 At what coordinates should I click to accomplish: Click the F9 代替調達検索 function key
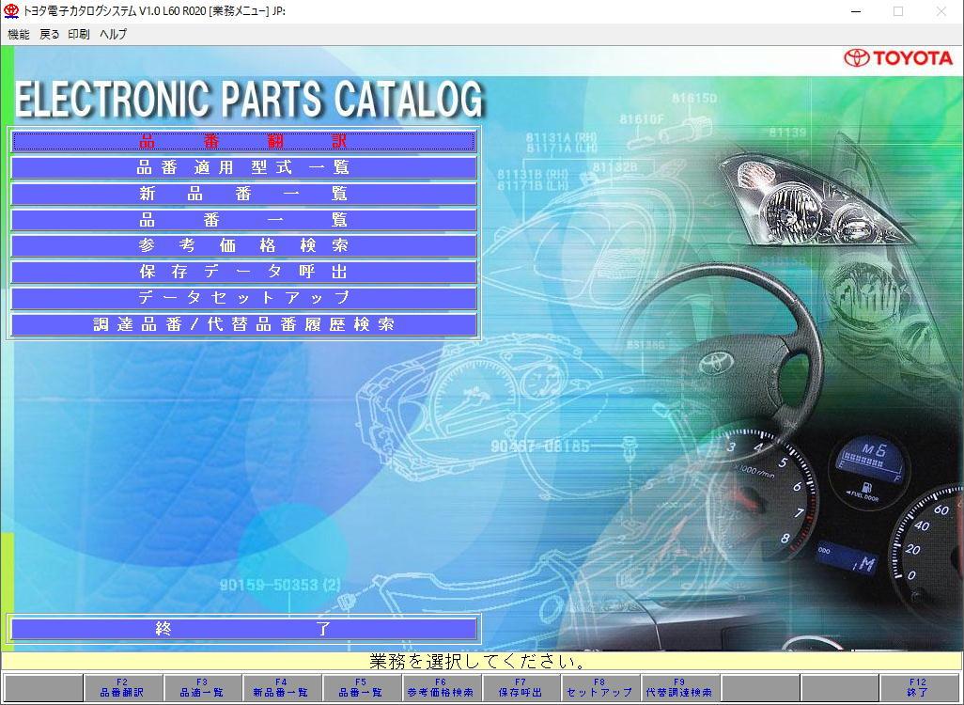(680, 688)
